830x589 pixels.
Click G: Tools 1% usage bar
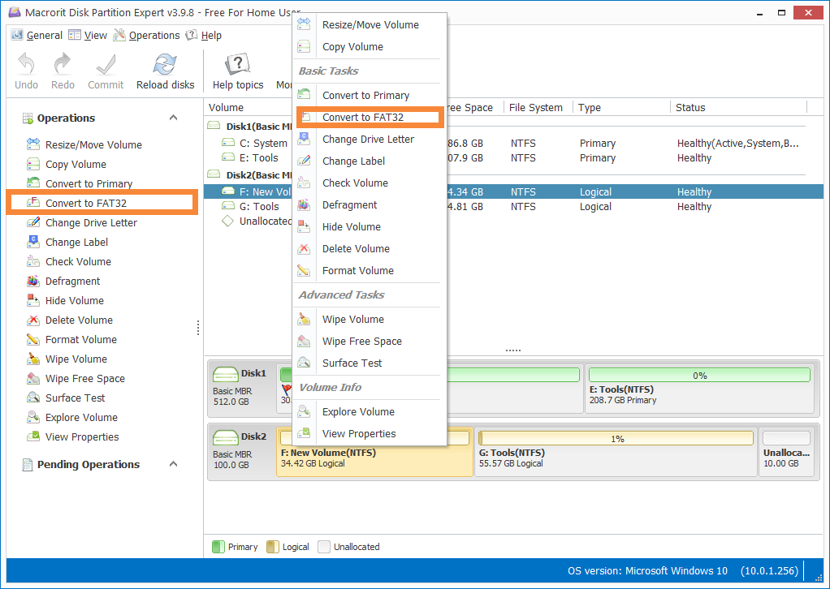[616, 438]
